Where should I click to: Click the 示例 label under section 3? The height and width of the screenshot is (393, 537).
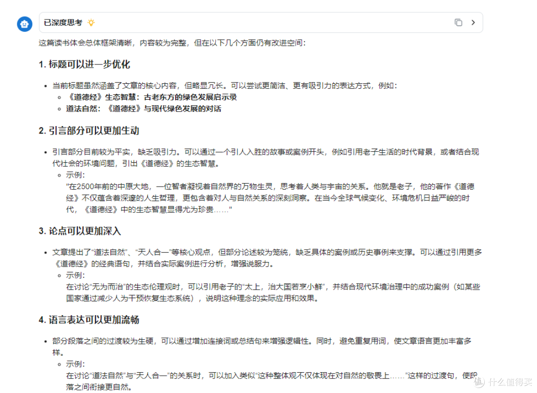76,275
